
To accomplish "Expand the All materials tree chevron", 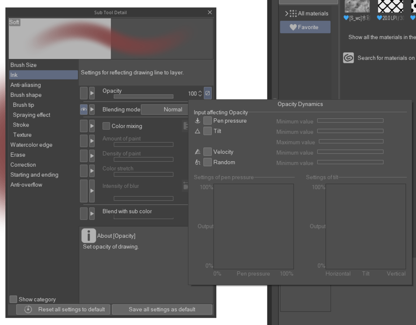I will point(286,13).
